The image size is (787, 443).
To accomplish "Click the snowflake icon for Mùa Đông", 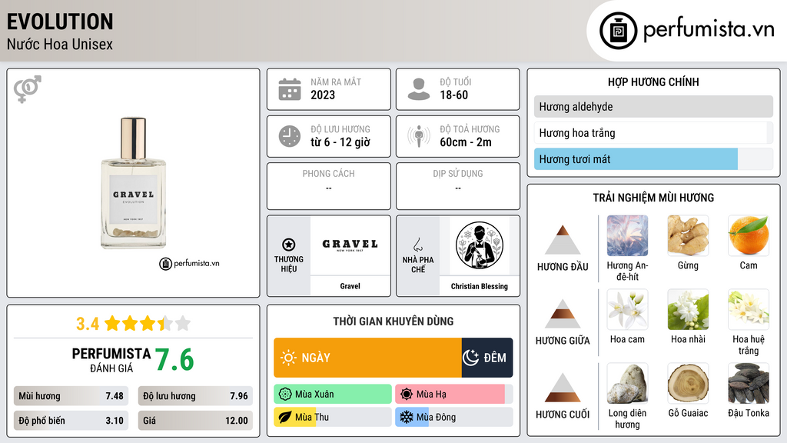I will 407,417.
